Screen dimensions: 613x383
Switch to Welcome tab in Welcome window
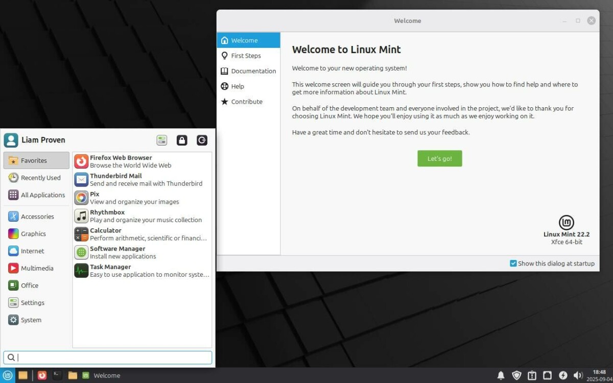tap(248, 40)
